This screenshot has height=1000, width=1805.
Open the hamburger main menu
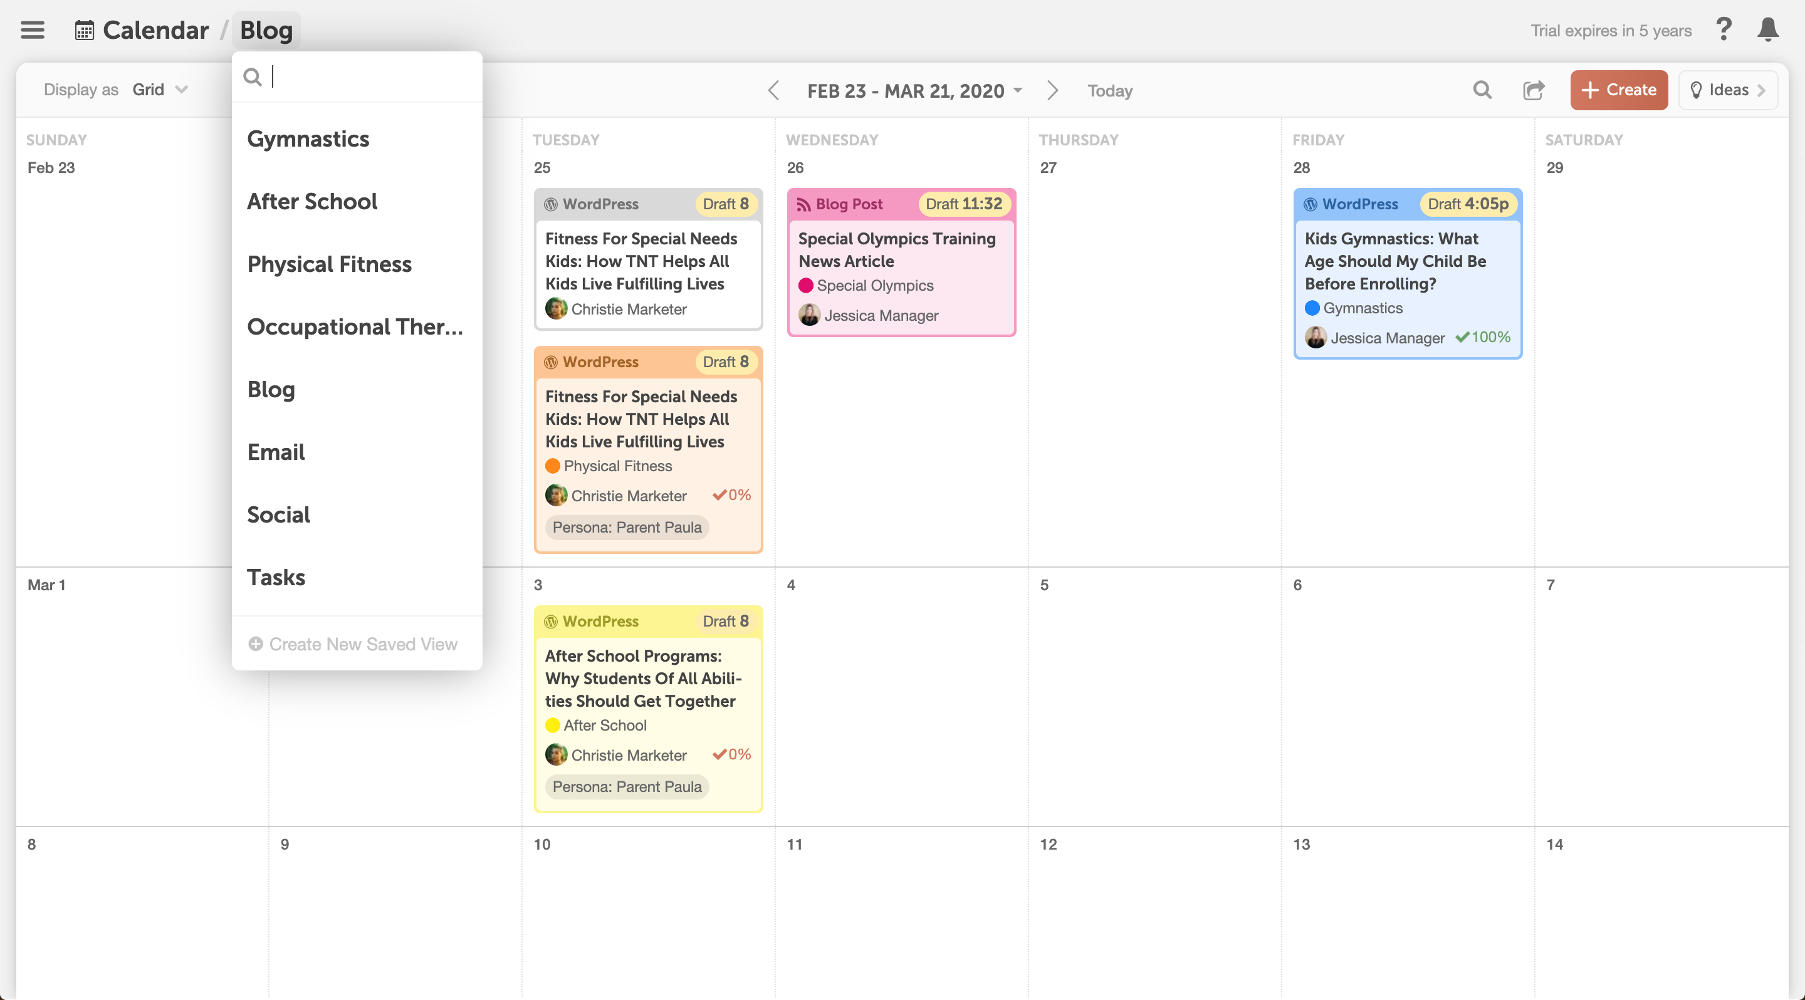tap(32, 30)
